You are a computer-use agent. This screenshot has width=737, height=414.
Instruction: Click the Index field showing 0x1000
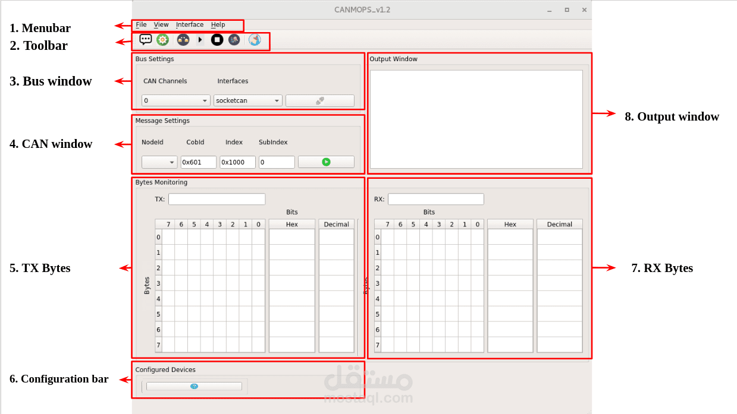click(237, 162)
